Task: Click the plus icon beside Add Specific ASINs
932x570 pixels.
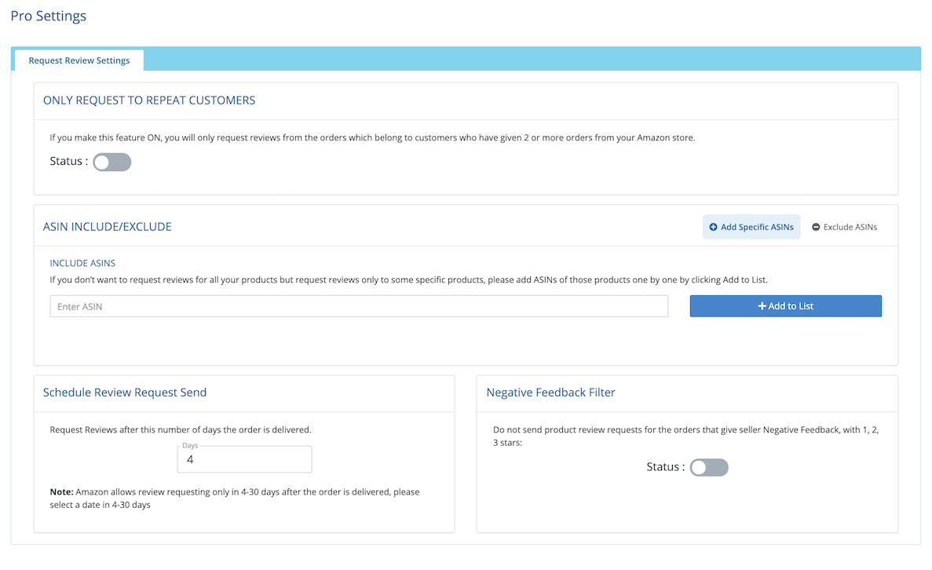Action: point(713,227)
